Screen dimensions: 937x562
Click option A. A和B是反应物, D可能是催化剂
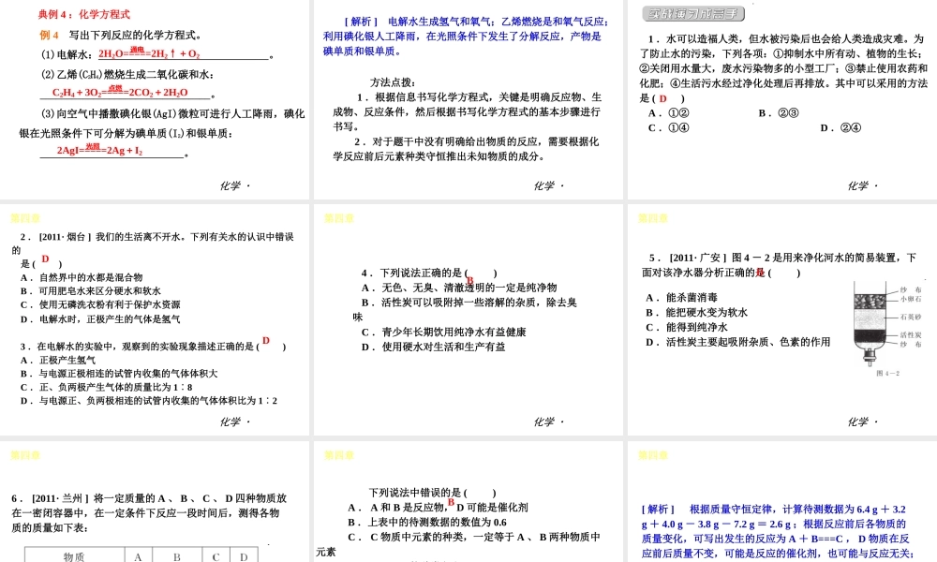(x=438, y=508)
